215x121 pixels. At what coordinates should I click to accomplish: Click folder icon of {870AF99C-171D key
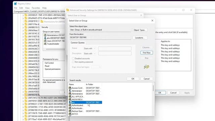point(26,107)
